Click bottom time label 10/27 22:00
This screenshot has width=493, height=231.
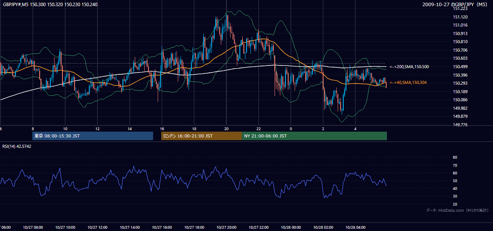258,228
